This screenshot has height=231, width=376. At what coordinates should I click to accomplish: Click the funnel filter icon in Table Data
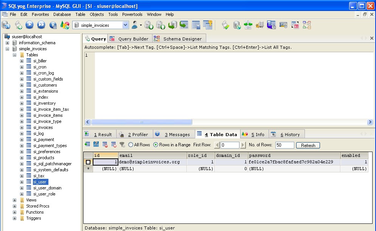click(x=122, y=144)
